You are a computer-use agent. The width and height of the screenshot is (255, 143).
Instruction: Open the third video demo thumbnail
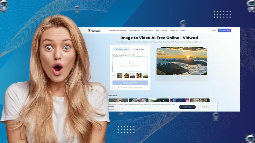[159, 100]
